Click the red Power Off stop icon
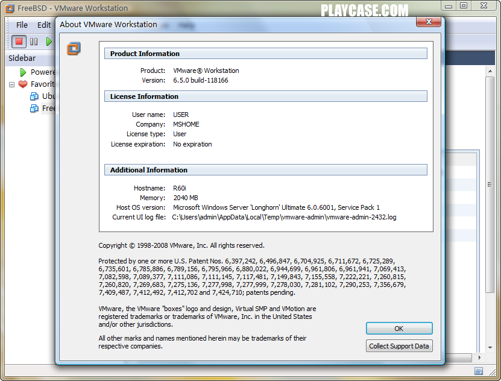The image size is (501, 381). click(19, 42)
